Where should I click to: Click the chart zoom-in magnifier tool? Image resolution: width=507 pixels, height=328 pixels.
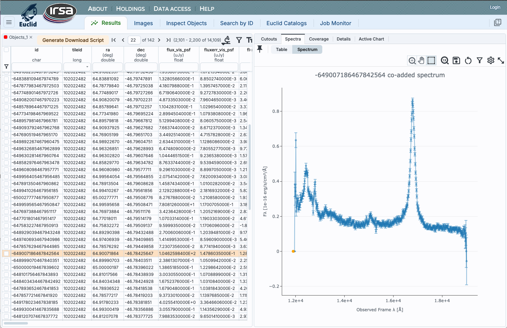(x=412, y=61)
